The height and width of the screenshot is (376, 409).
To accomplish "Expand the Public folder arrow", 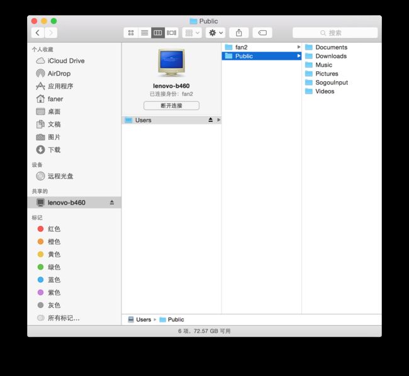I will click(x=299, y=56).
